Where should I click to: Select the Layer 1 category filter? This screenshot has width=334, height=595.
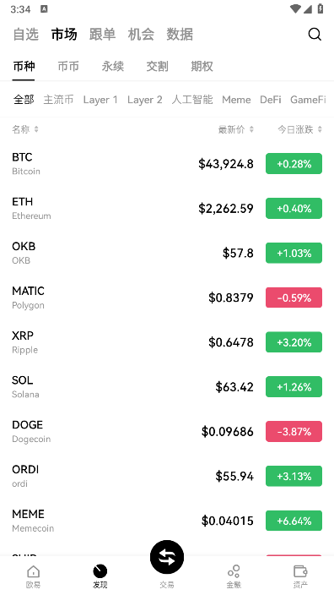click(x=100, y=100)
